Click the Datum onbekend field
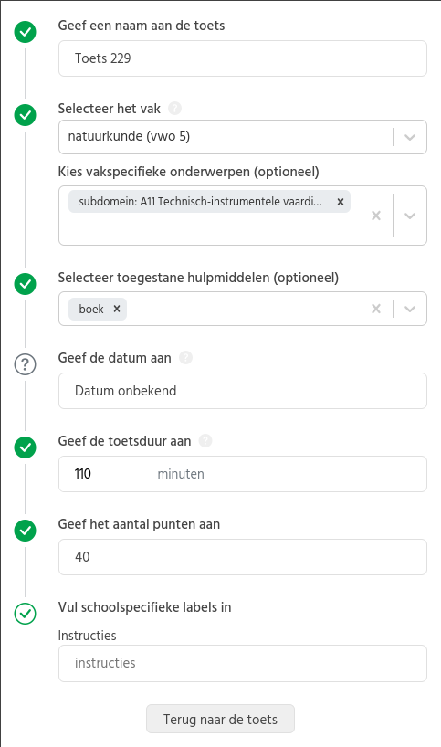Image resolution: width=441 pixels, height=747 pixels. pos(243,391)
